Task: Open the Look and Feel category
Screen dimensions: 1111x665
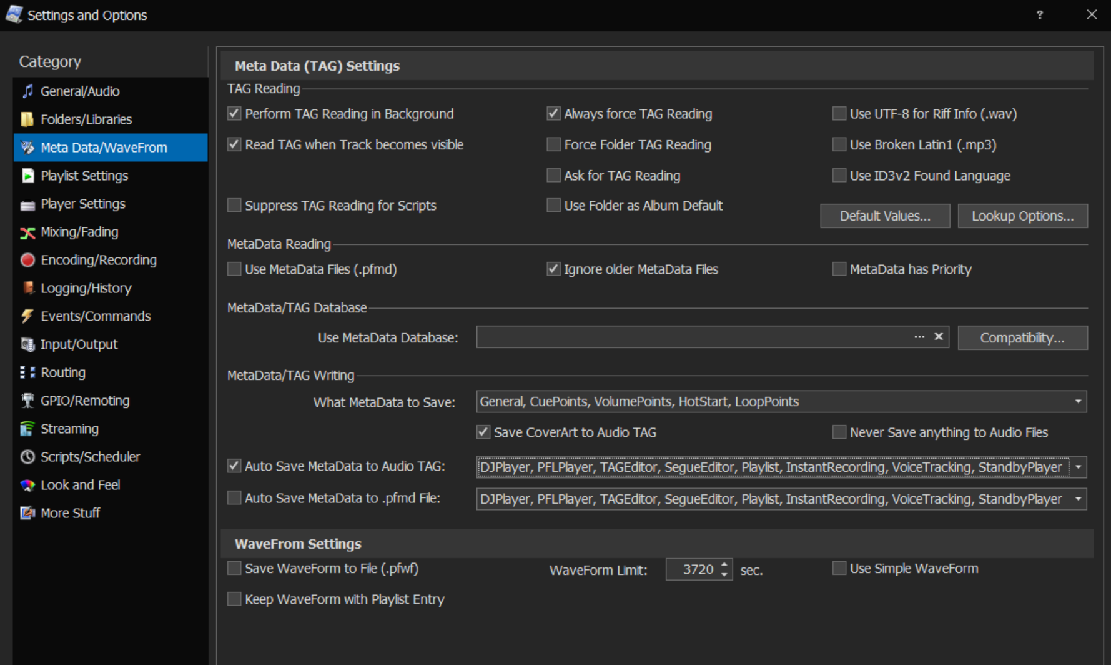Action: (x=80, y=485)
